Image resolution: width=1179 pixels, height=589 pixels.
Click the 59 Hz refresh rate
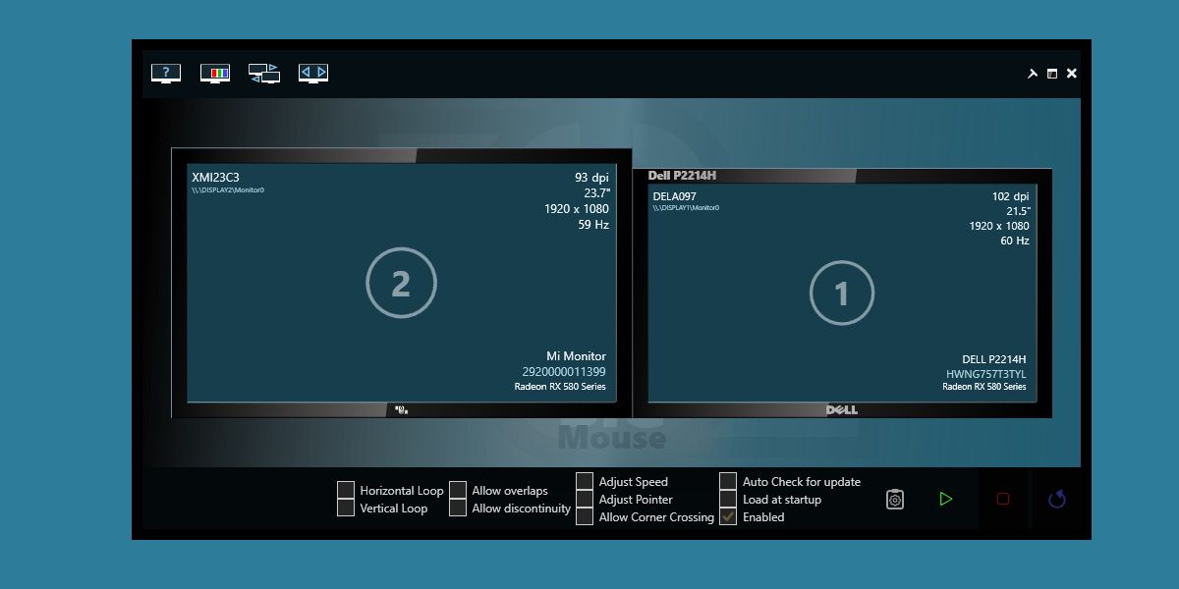click(593, 225)
